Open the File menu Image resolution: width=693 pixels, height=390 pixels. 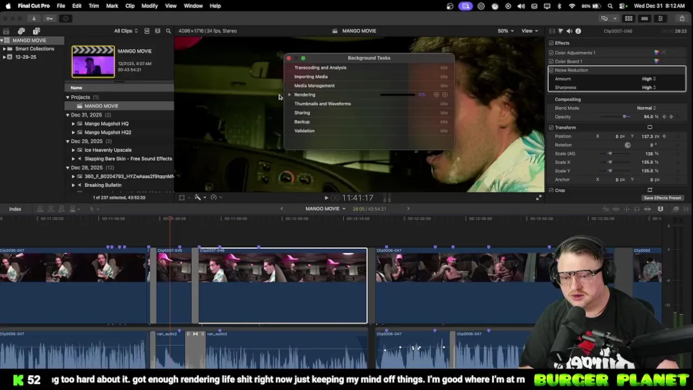pos(61,5)
